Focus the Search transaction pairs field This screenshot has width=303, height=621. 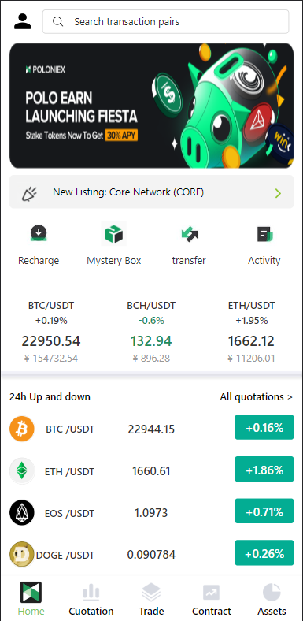tap(166, 22)
